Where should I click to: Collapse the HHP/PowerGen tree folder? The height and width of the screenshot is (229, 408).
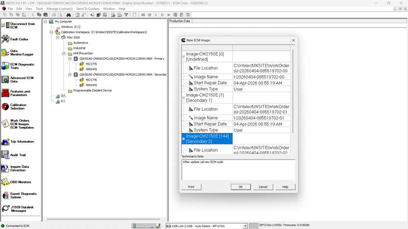point(64,54)
